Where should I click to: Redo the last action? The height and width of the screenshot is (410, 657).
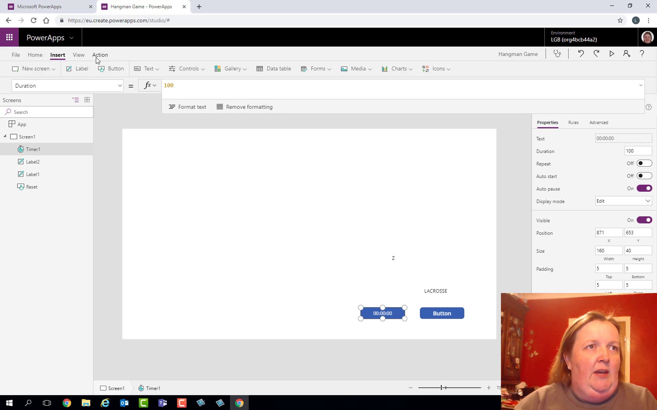point(596,54)
